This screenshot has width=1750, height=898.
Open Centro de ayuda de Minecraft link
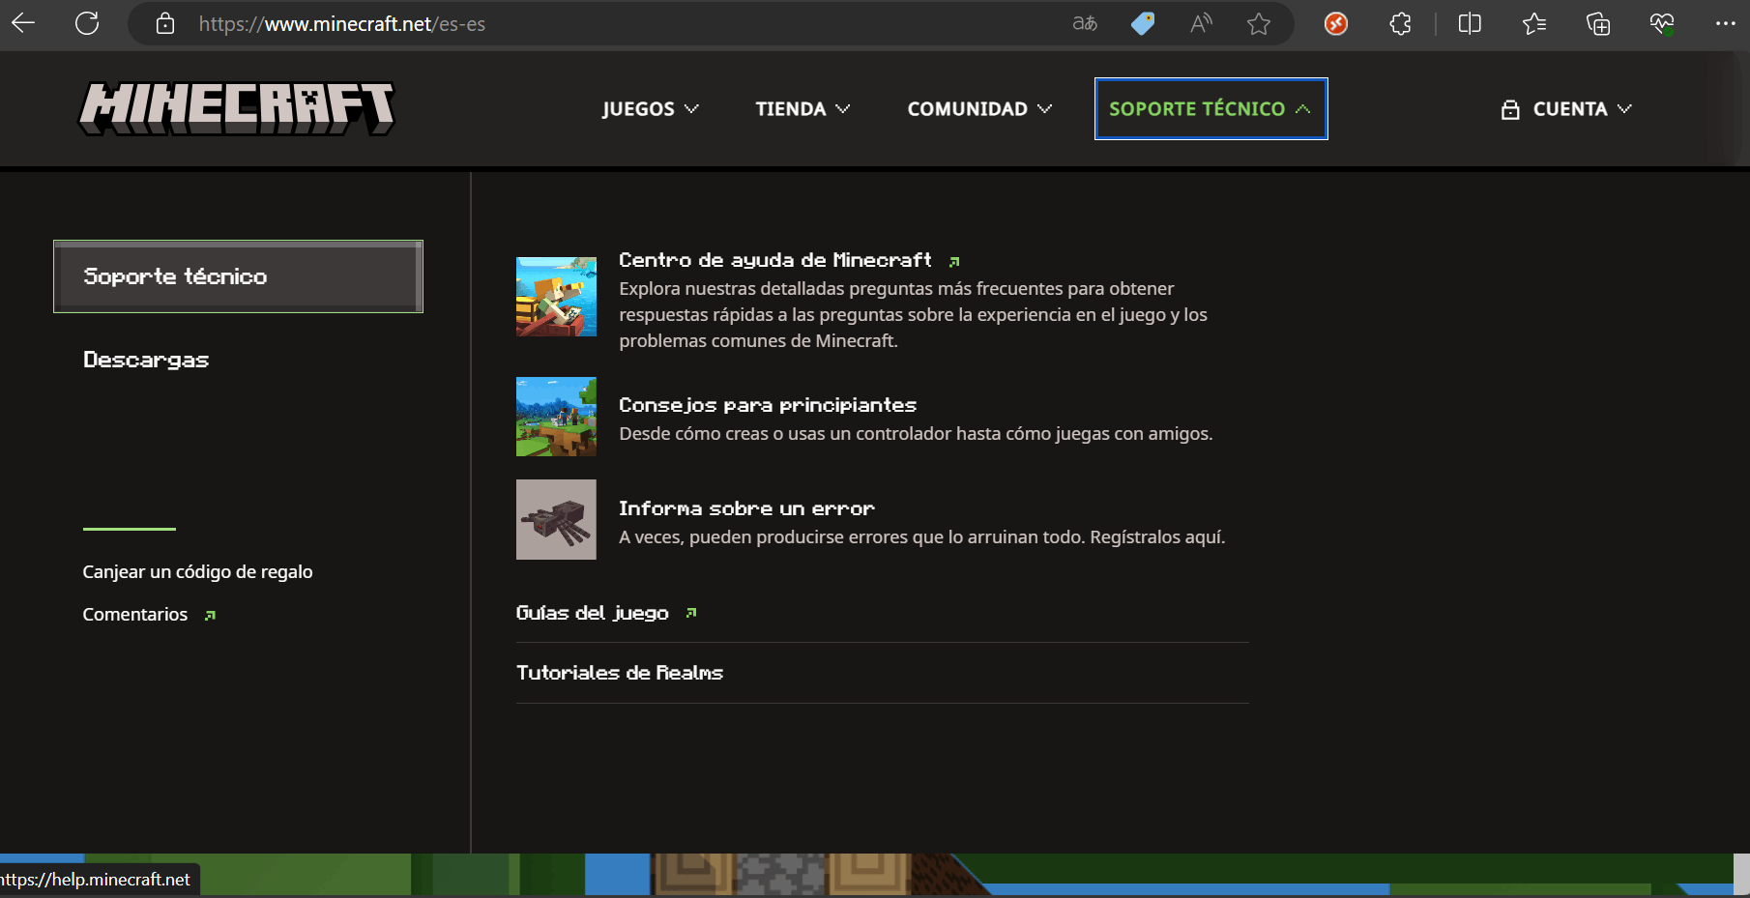click(775, 260)
